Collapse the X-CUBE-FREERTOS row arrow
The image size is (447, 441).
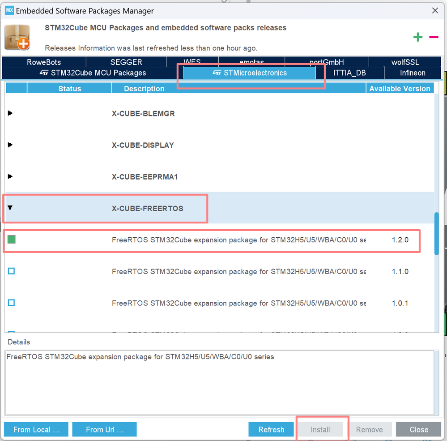[x=10, y=208]
